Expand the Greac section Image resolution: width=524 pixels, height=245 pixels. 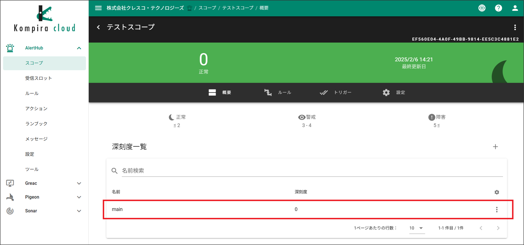tap(79, 183)
